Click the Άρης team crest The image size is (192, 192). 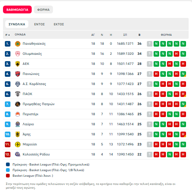[x=18, y=134]
